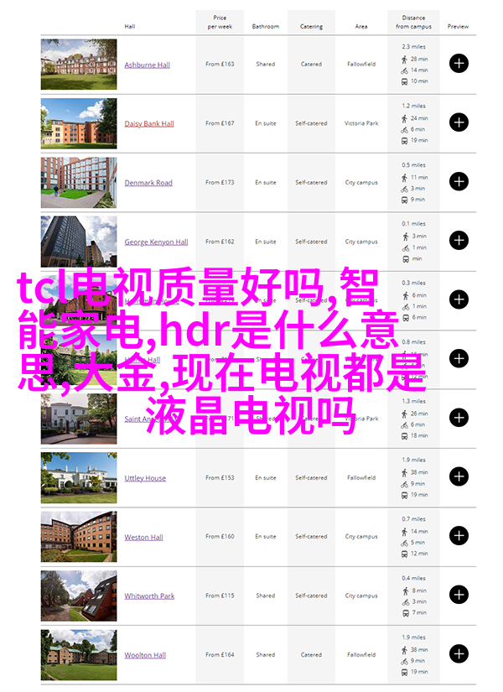Open preview plus icon for Ashburne Hall
The height and width of the screenshot is (692, 503).
click(x=459, y=64)
